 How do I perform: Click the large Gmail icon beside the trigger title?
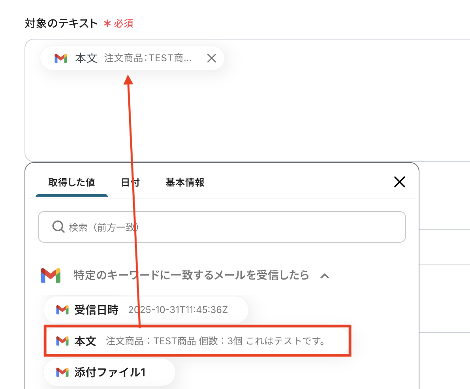coord(50,275)
